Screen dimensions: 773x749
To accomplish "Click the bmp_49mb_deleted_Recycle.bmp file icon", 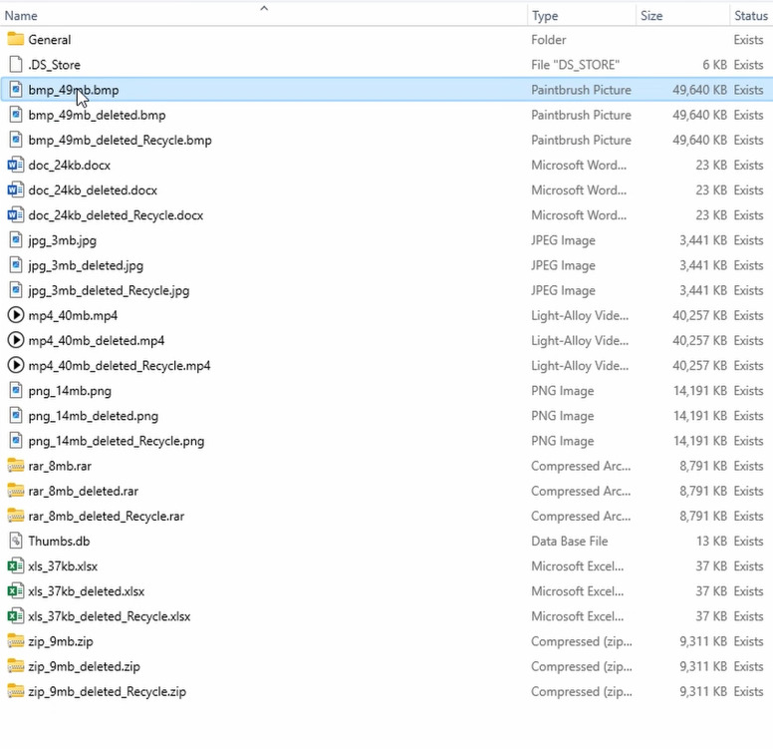I will click(16, 140).
